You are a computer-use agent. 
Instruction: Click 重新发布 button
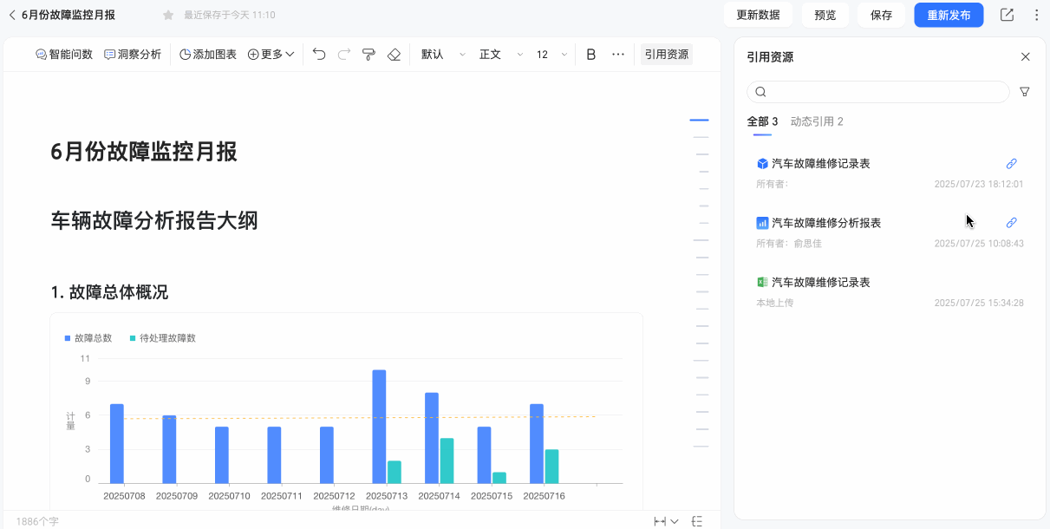pos(949,15)
